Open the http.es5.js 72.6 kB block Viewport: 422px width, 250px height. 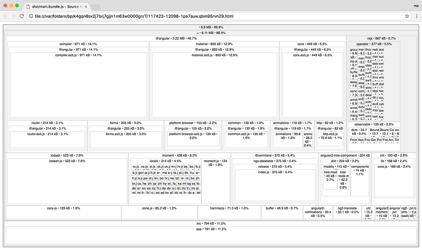(330, 139)
